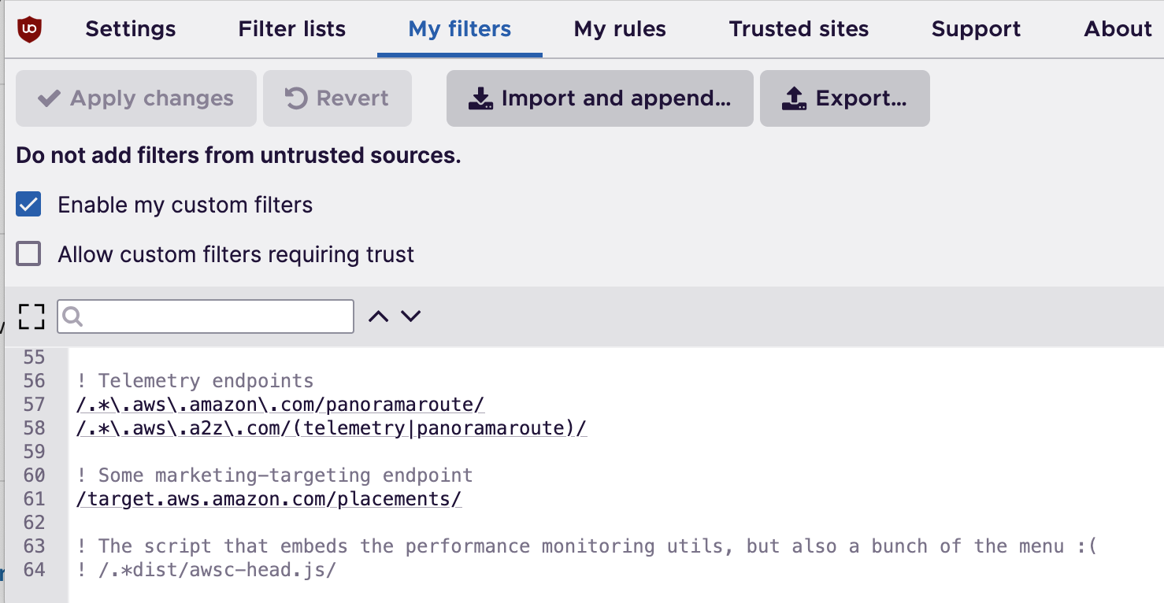Viewport: 1164px width, 603px height.
Task: Disable the Enable my custom filters checkbox
Action: 29,205
